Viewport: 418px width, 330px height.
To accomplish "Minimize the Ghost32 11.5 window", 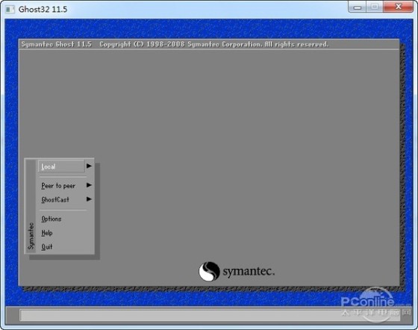I will point(358,7).
